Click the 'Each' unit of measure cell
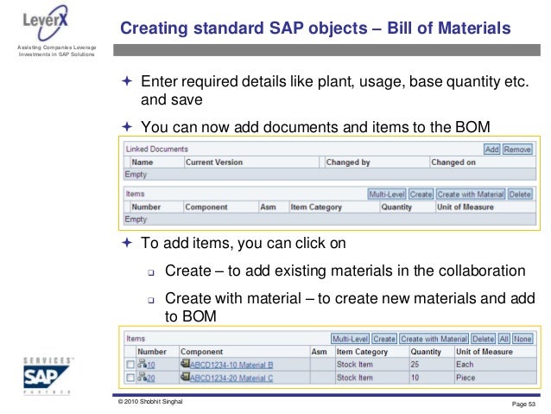The height and width of the screenshot is (414, 551). click(x=465, y=365)
